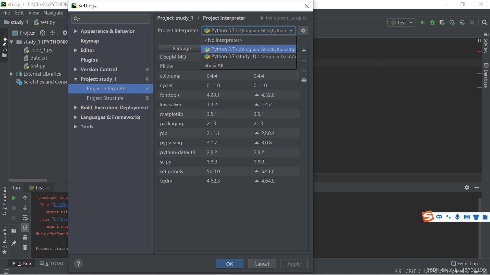Choose Show All... in interpreter list
Screen dimensions: 490x275
pyautogui.click(x=215, y=65)
